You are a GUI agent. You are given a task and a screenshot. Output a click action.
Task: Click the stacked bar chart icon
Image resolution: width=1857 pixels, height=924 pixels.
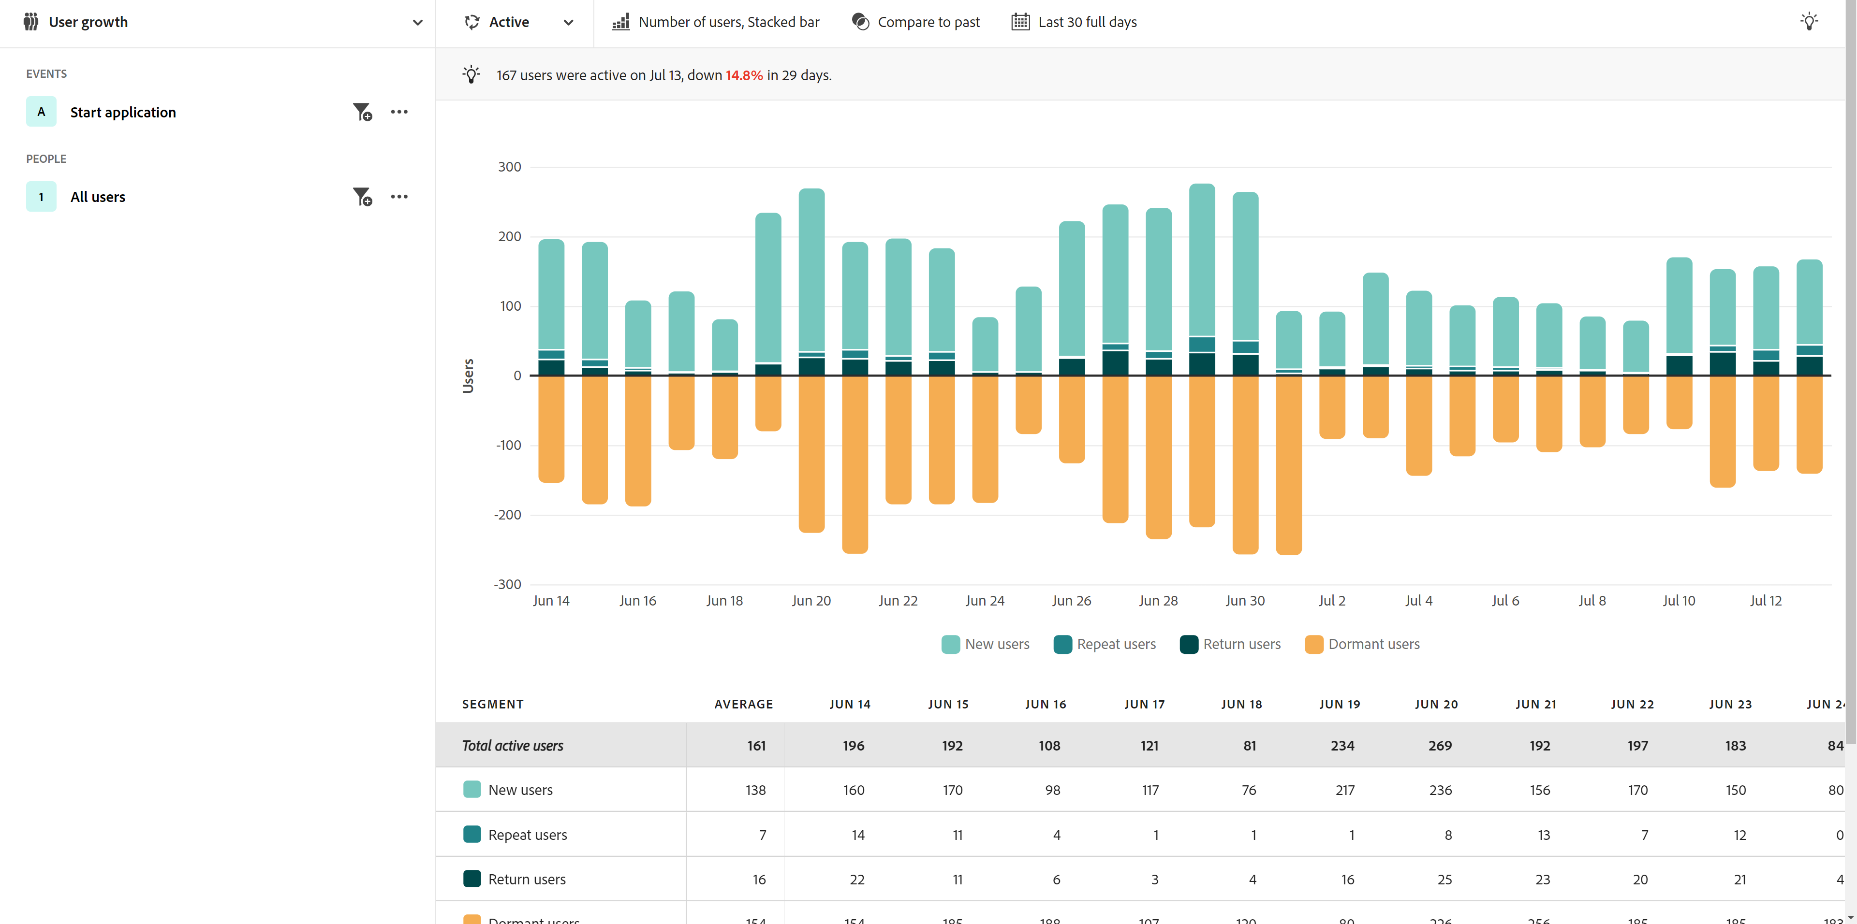[x=620, y=22]
